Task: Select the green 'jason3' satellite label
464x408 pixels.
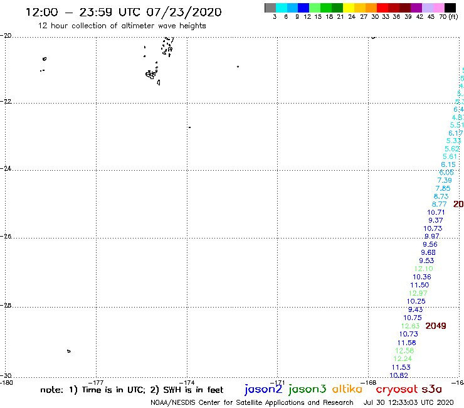Action: tap(307, 390)
